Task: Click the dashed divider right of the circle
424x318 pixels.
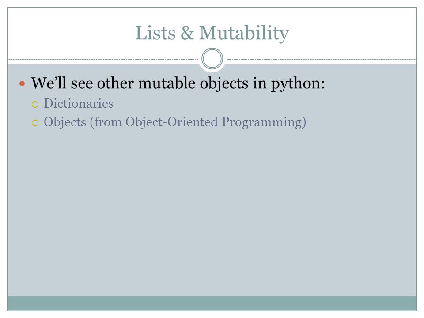Action: point(322,59)
